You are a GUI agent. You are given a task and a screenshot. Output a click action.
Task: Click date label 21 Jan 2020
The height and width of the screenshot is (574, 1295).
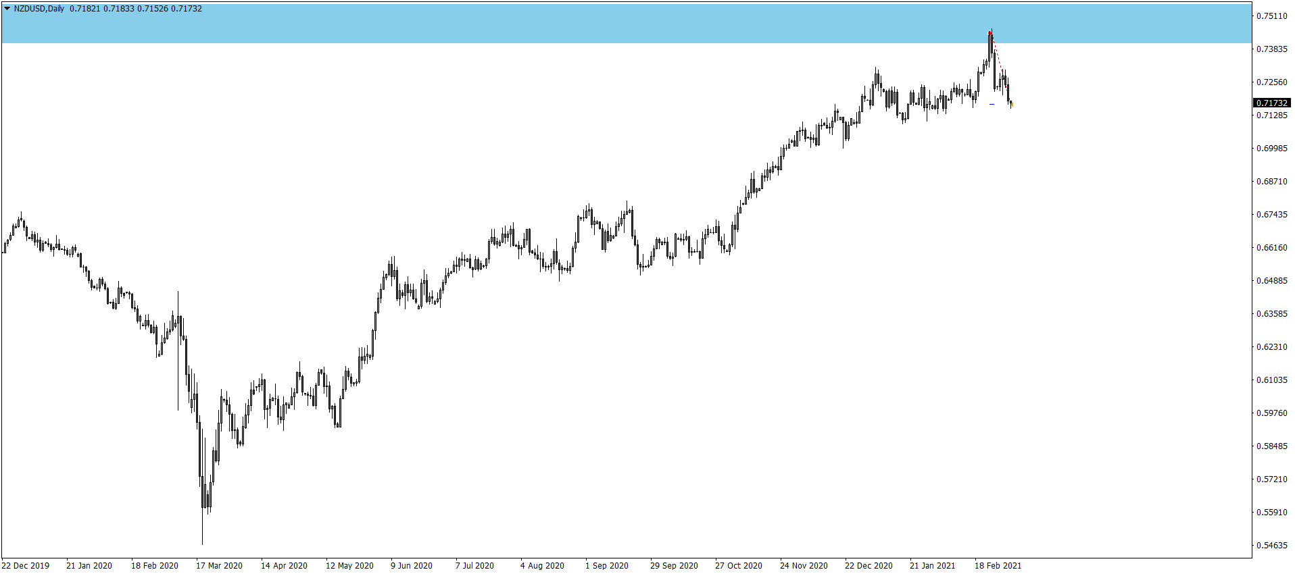pos(89,565)
